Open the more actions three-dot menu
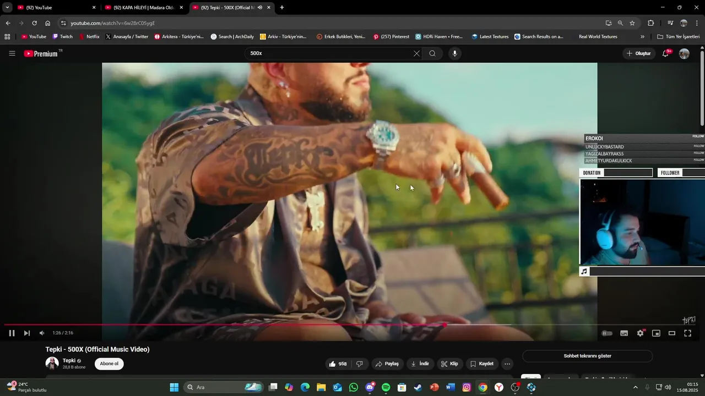The width and height of the screenshot is (705, 396). click(x=507, y=364)
